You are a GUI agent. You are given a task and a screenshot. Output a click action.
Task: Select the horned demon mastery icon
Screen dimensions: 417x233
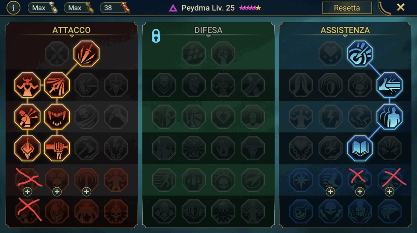[x=27, y=85]
